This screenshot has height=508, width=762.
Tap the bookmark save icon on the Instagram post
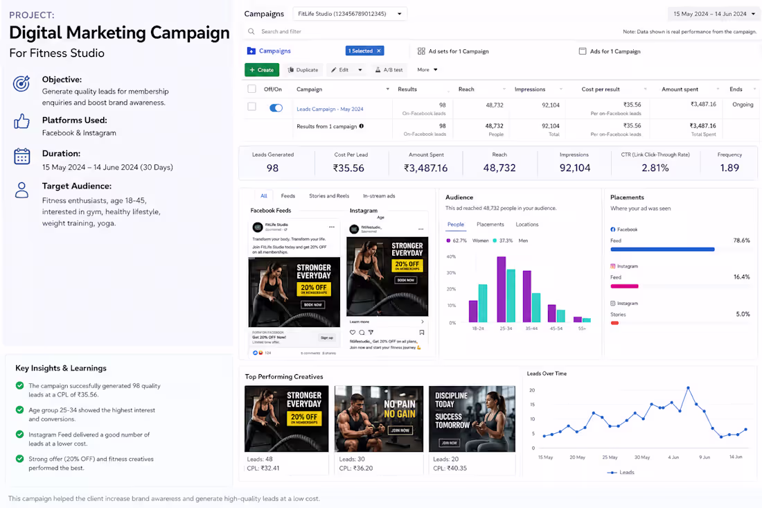pos(422,333)
